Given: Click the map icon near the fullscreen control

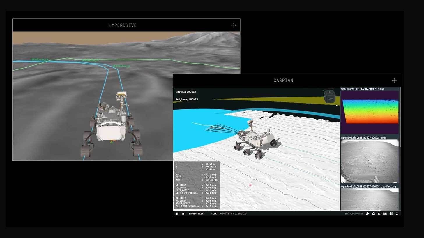Looking at the screenshot, I should (391, 213).
